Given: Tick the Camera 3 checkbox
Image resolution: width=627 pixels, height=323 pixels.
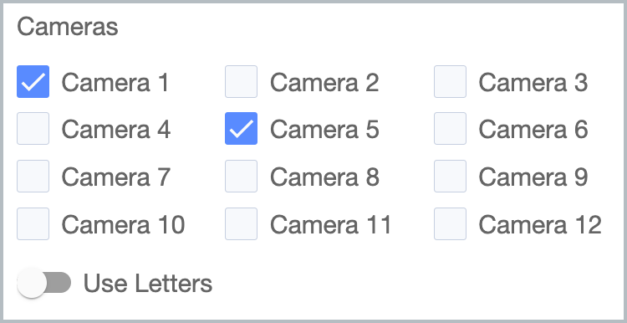Looking at the screenshot, I should [x=450, y=82].
